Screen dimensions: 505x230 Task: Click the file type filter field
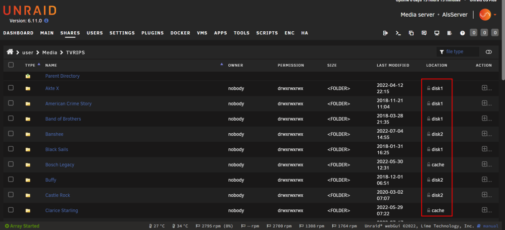pos(458,52)
